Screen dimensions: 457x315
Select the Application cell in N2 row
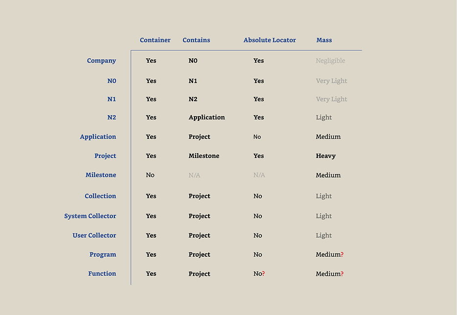(207, 117)
